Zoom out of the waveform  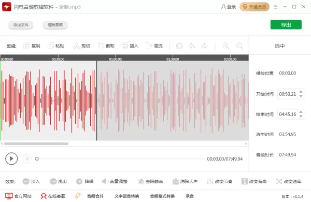tap(239, 46)
